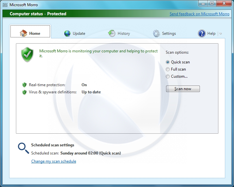Open Send feedback on Microsoft Morro link
Viewport: 234px width, 187px height.
coord(199,14)
